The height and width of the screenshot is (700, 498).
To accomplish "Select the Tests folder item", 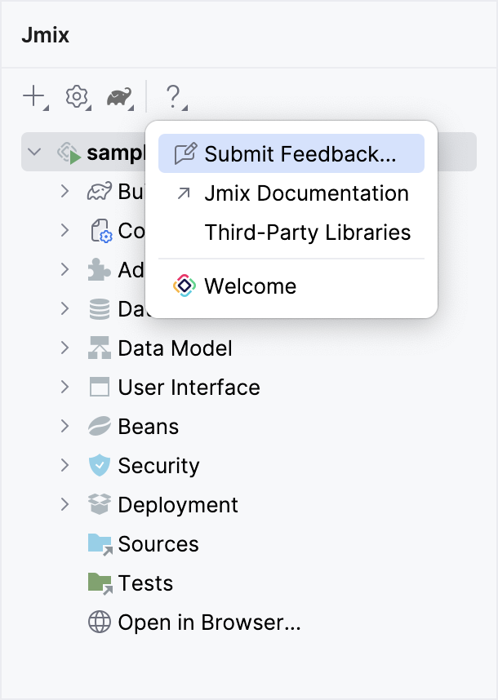I will [145, 583].
